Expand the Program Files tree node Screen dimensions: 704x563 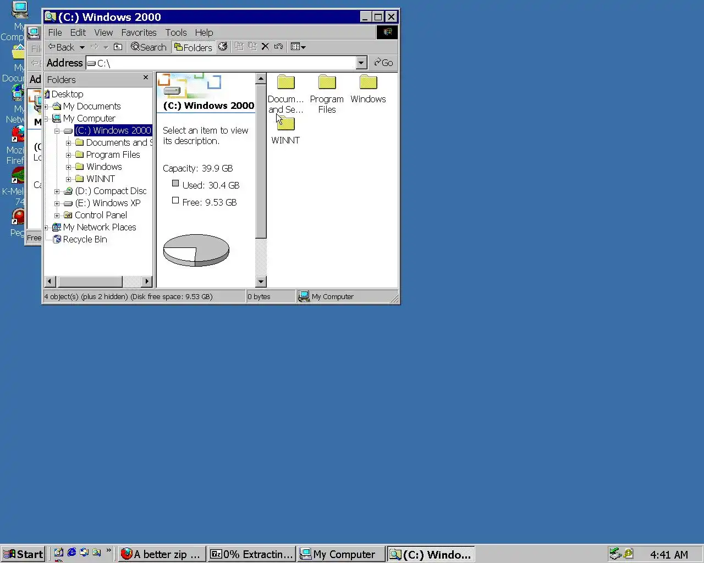pos(69,155)
